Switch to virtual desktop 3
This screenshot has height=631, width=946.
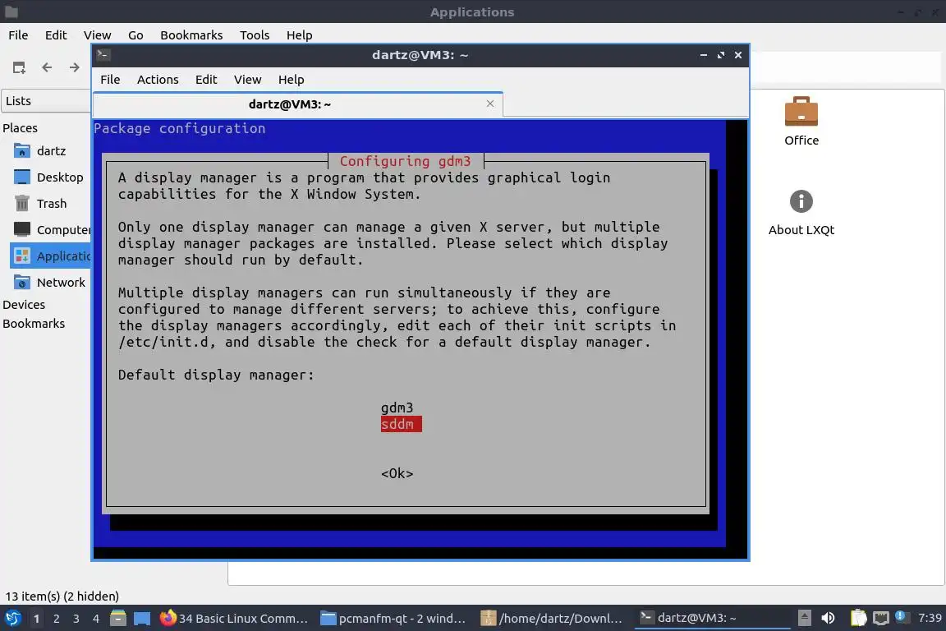[x=76, y=619]
